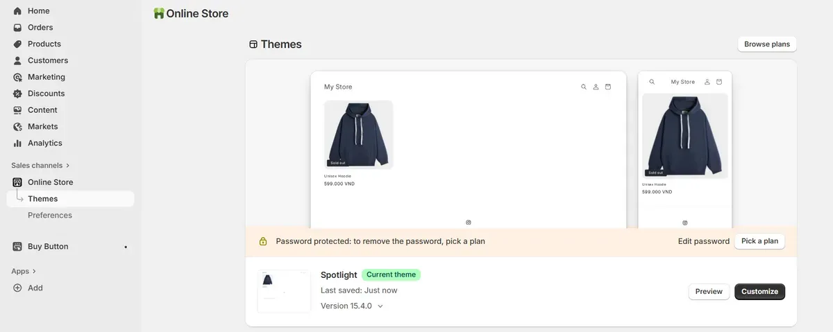Click the Current theme badge

[x=391, y=274]
